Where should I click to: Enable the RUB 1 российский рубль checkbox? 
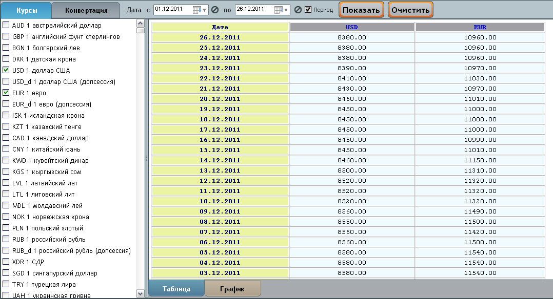(6, 239)
